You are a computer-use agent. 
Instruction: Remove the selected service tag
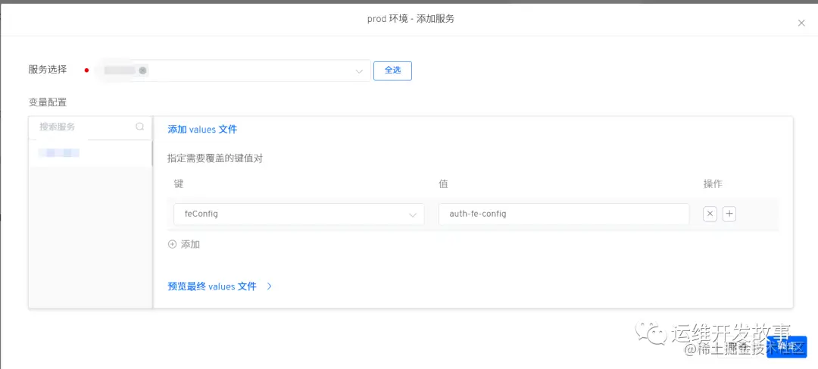coord(142,70)
